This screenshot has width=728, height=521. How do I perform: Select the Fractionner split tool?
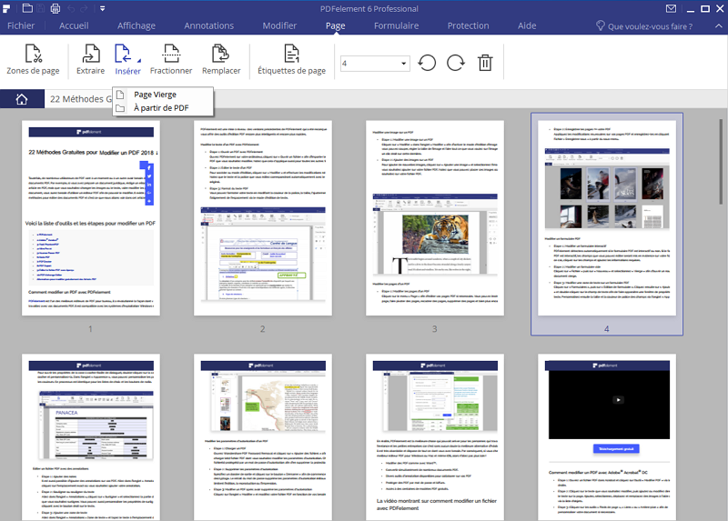click(170, 59)
